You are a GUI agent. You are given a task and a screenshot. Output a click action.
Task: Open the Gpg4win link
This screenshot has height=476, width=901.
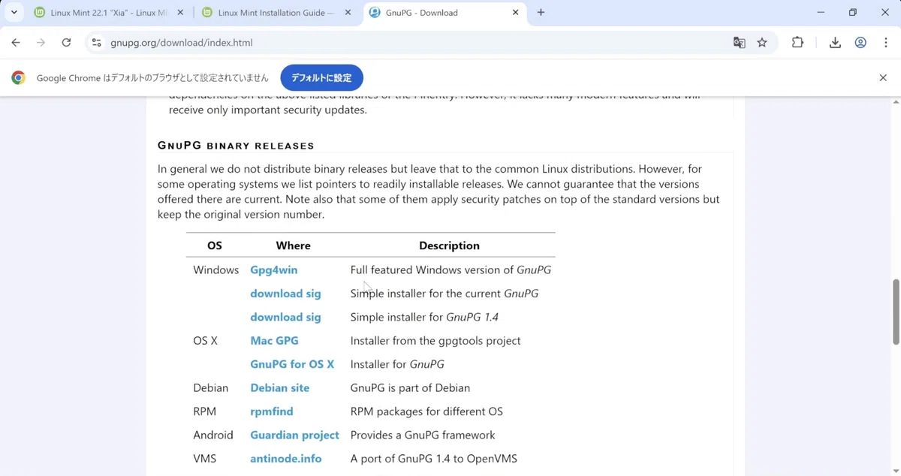[274, 270]
